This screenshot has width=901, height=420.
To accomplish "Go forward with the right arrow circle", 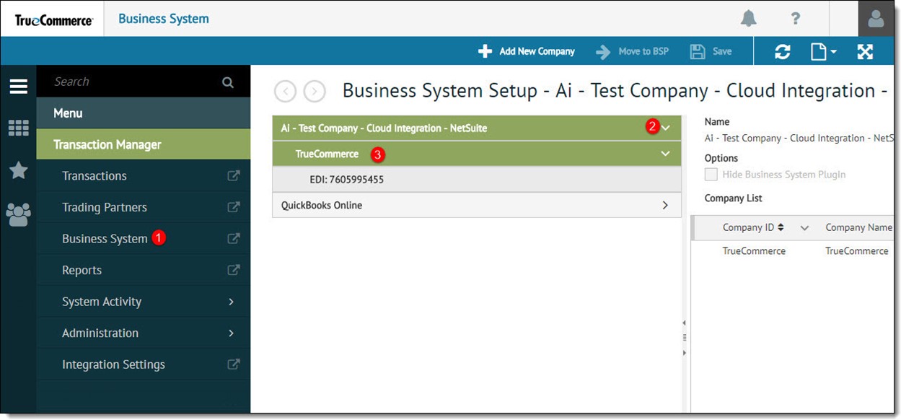I will click(x=315, y=92).
